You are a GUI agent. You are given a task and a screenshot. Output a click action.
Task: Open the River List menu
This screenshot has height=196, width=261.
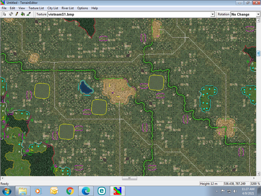point(68,8)
